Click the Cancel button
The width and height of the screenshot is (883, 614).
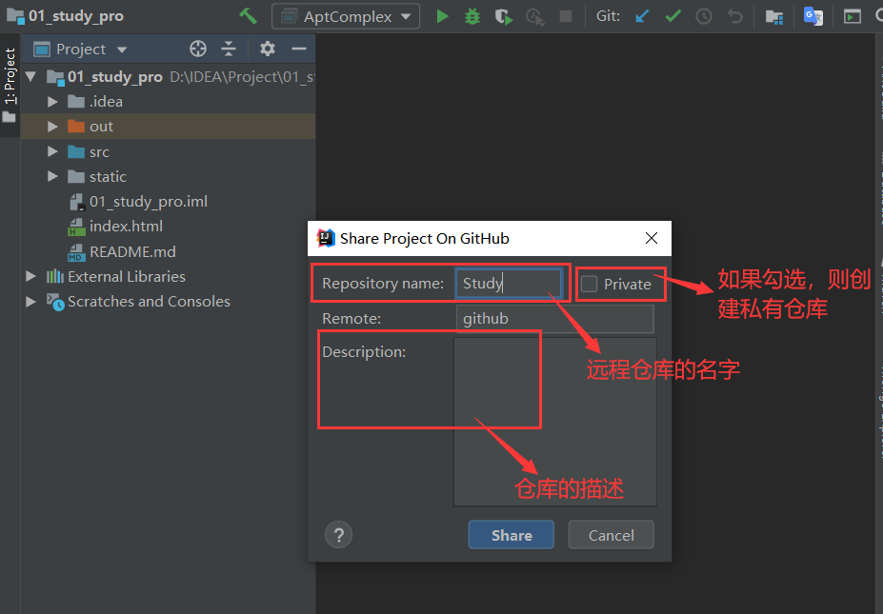(x=611, y=535)
